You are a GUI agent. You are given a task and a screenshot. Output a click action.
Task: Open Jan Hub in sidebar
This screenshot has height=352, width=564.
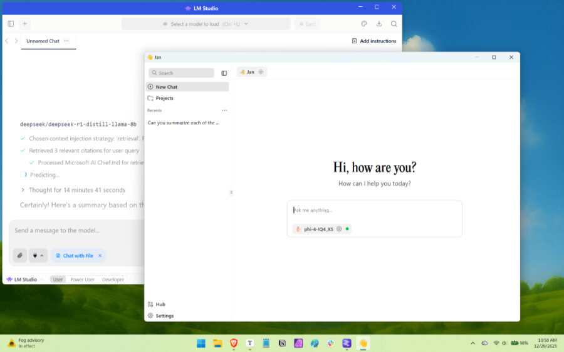pyautogui.click(x=160, y=304)
